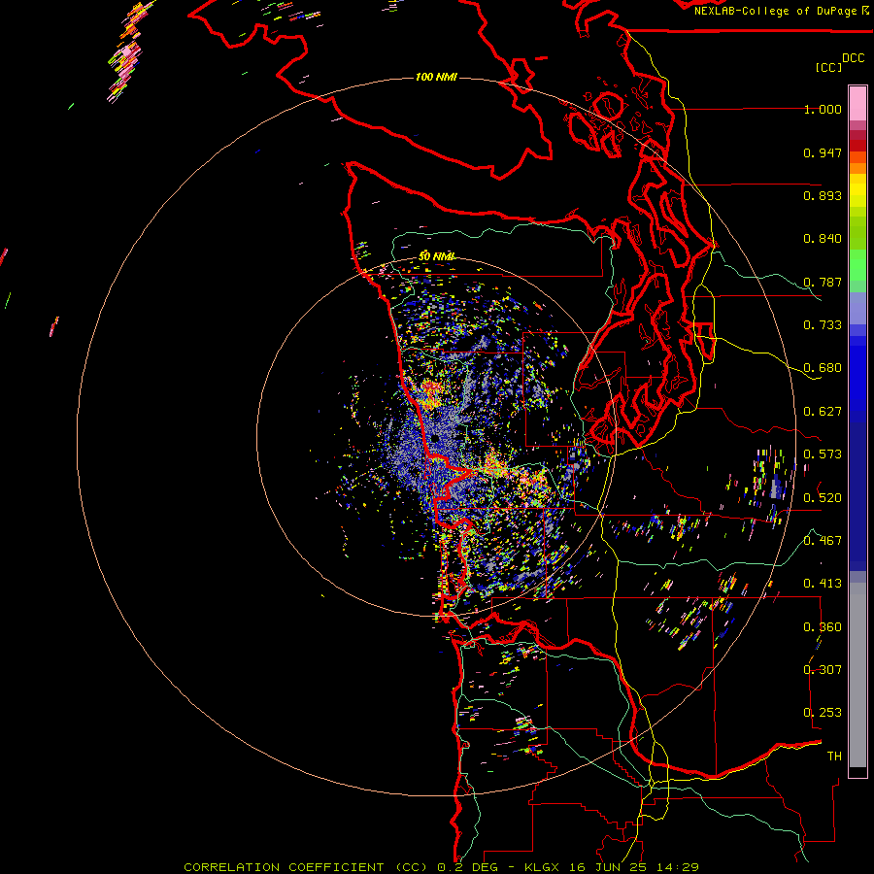Click the 100 NMI range ring label
This screenshot has height=874, width=874.
coord(436,77)
